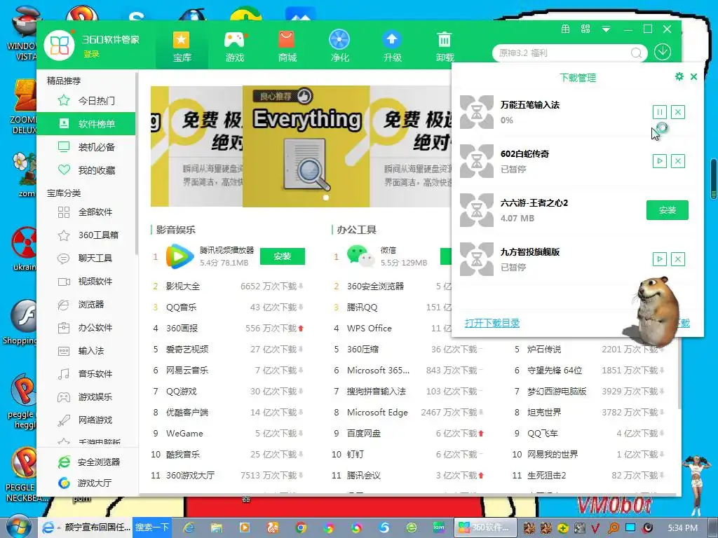Open the 卸载 uninstall trash tab

tap(445, 46)
